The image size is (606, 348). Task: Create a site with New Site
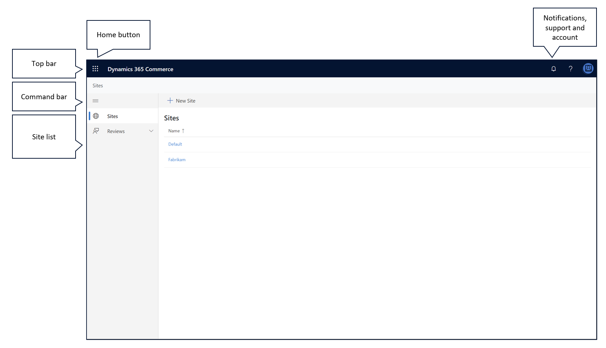[x=185, y=100]
